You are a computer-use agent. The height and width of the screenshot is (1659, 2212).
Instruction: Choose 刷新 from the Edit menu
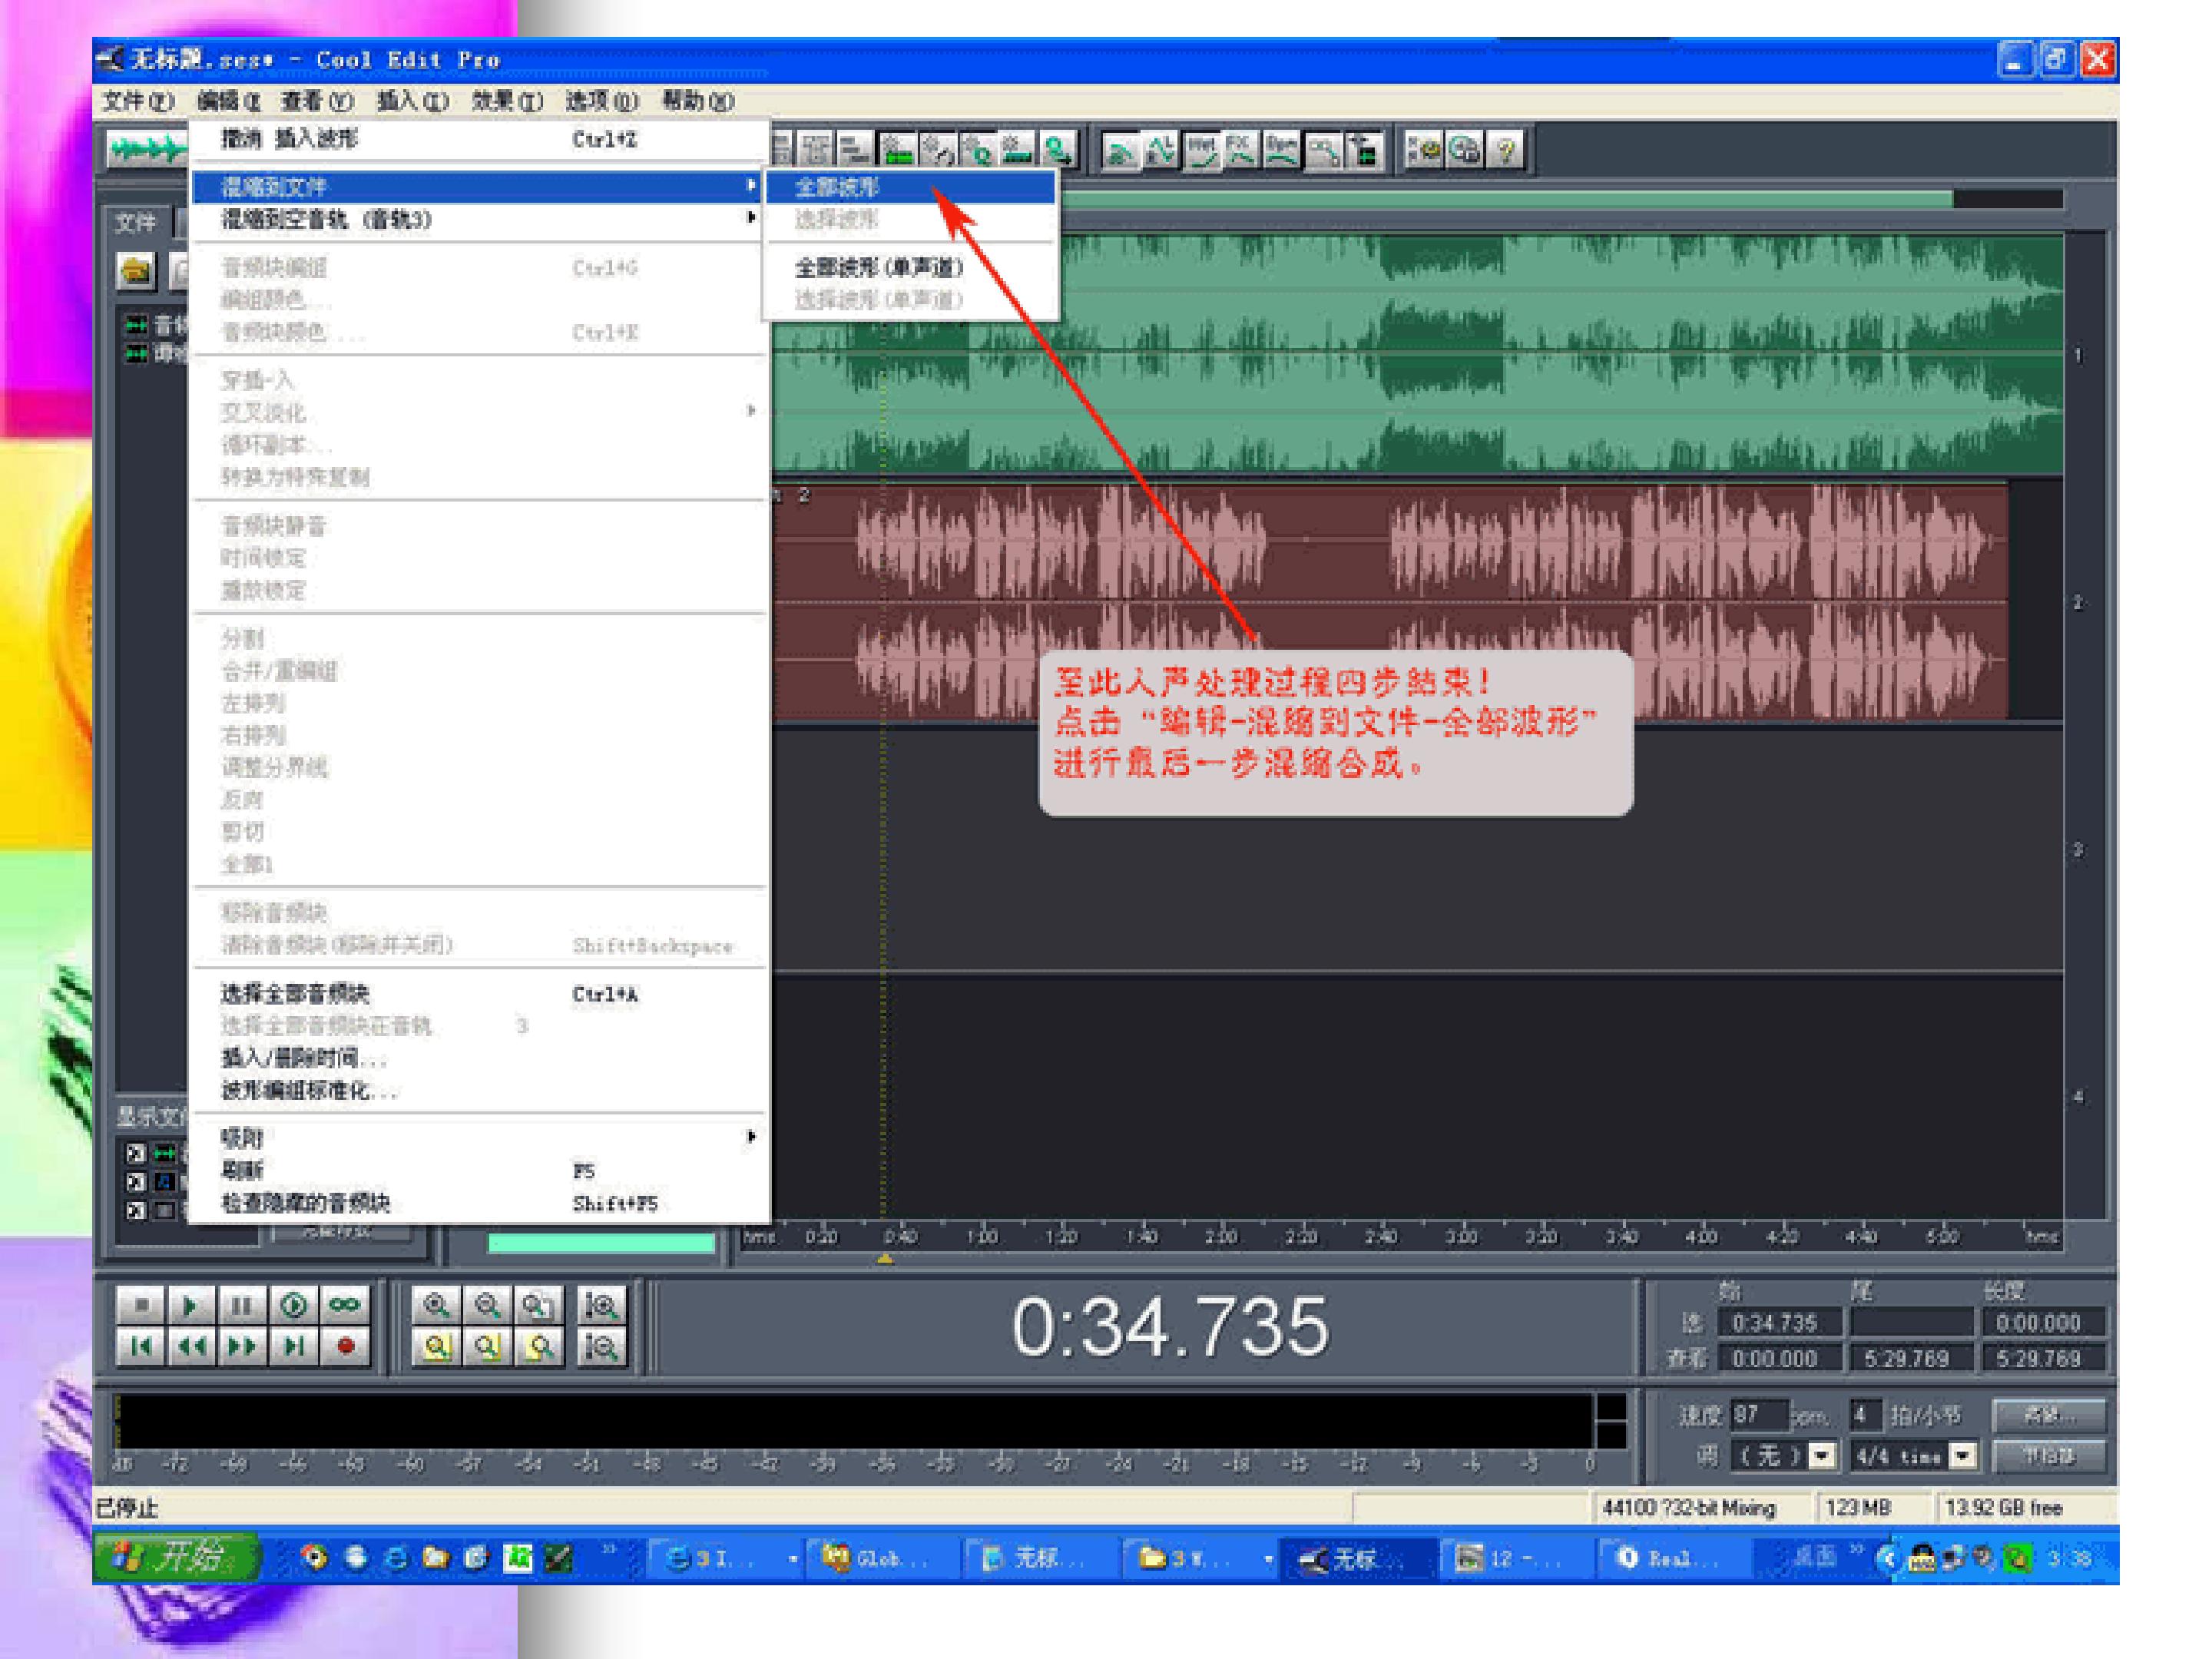tap(480, 1170)
